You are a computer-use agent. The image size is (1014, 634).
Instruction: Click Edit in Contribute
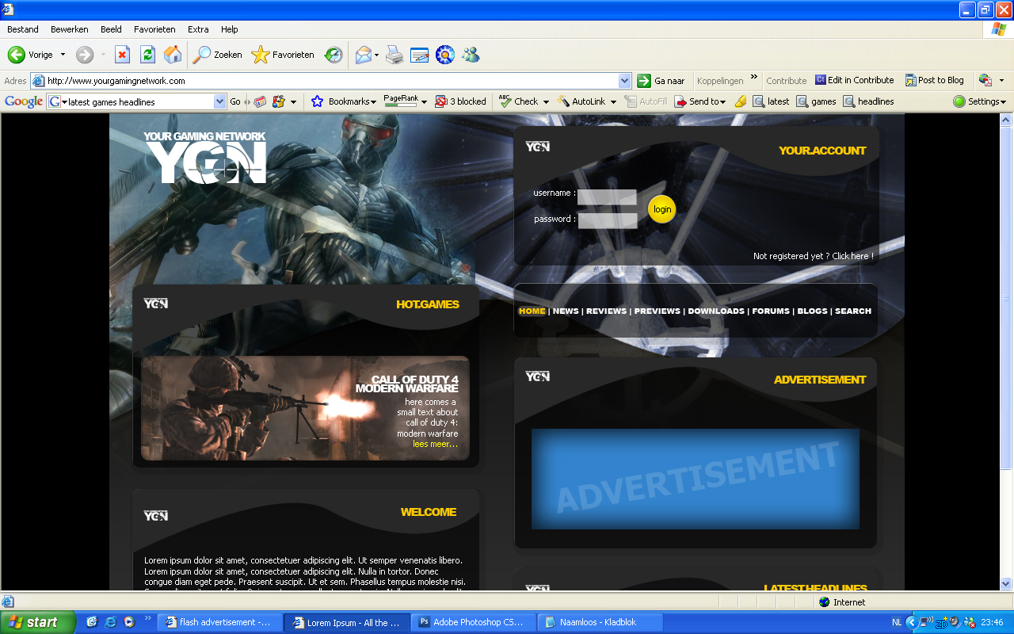point(855,80)
